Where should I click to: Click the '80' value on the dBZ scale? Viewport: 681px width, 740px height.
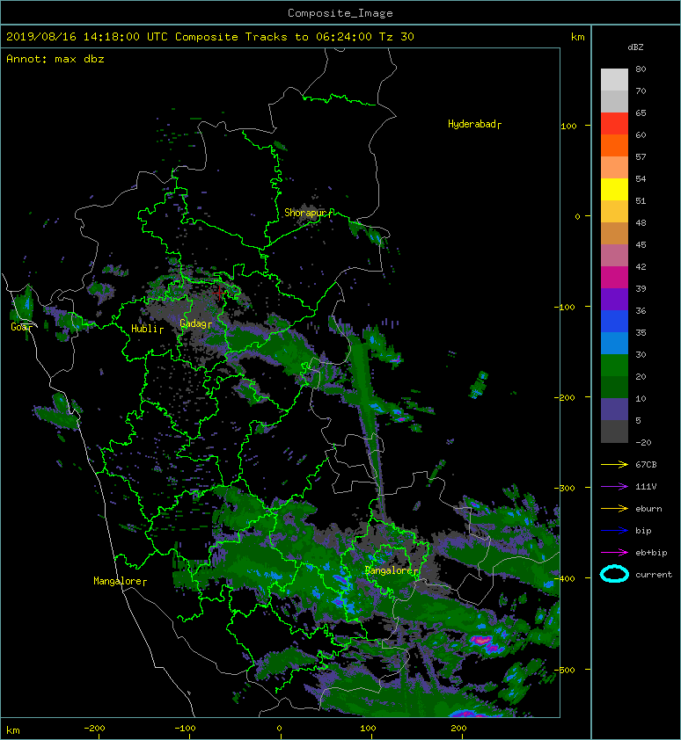pos(641,69)
